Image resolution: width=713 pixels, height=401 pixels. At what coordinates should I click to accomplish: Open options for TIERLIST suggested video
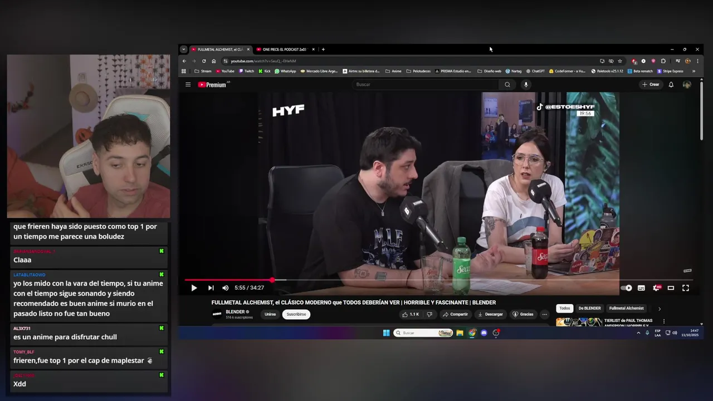pos(664,321)
